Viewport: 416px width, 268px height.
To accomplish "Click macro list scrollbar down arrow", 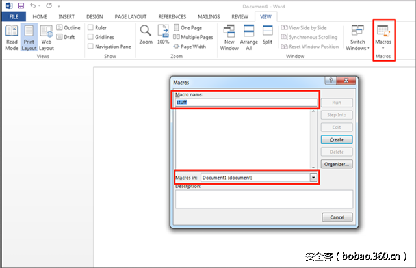I will tap(313, 167).
